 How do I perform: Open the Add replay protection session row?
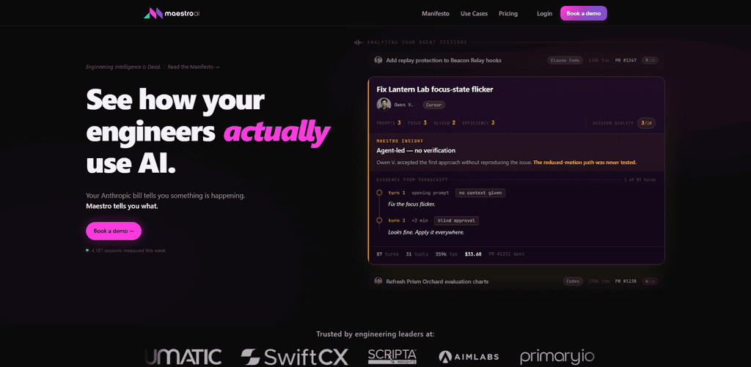[516, 60]
